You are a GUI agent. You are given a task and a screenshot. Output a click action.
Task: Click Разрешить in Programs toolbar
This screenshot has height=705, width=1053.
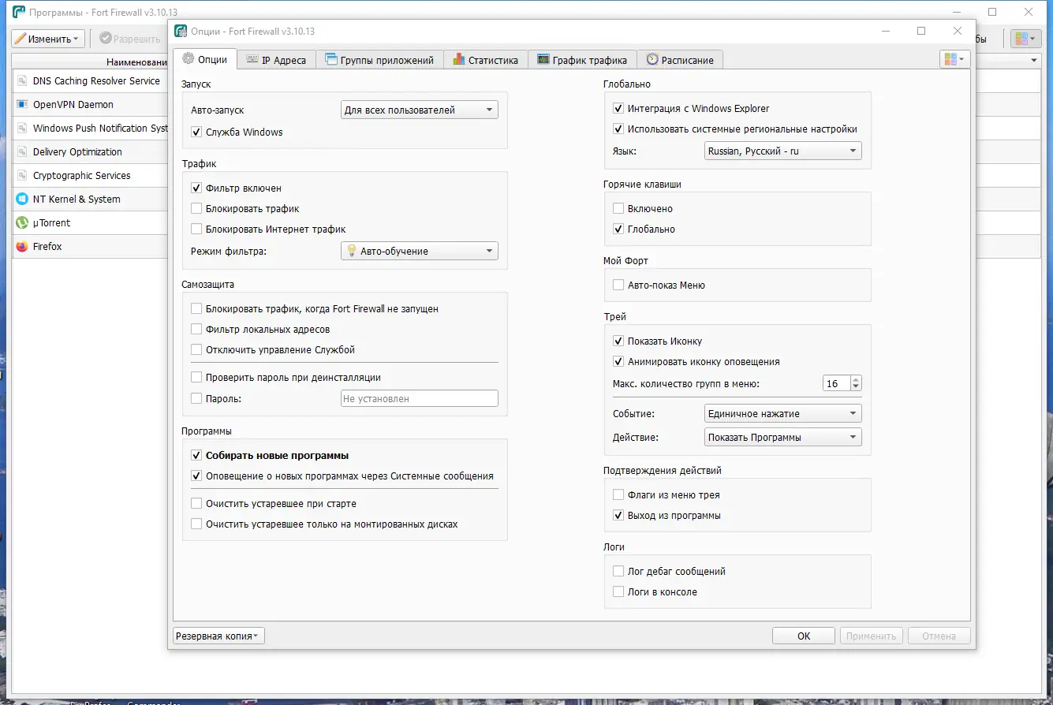coord(130,38)
